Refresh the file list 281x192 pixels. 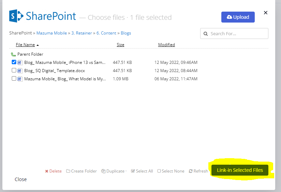click(198, 171)
